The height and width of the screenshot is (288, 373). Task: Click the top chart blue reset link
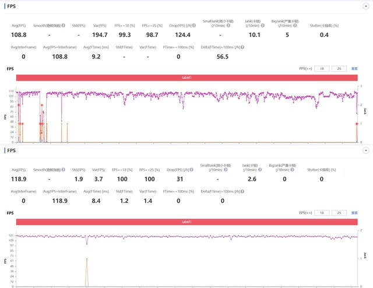click(x=354, y=69)
